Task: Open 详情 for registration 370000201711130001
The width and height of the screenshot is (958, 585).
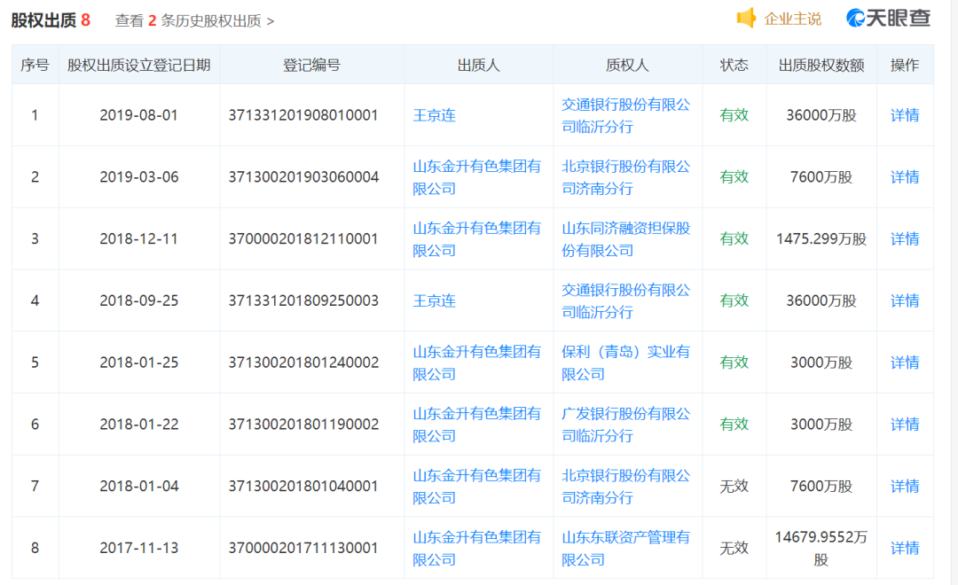Action: click(x=904, y=548)
